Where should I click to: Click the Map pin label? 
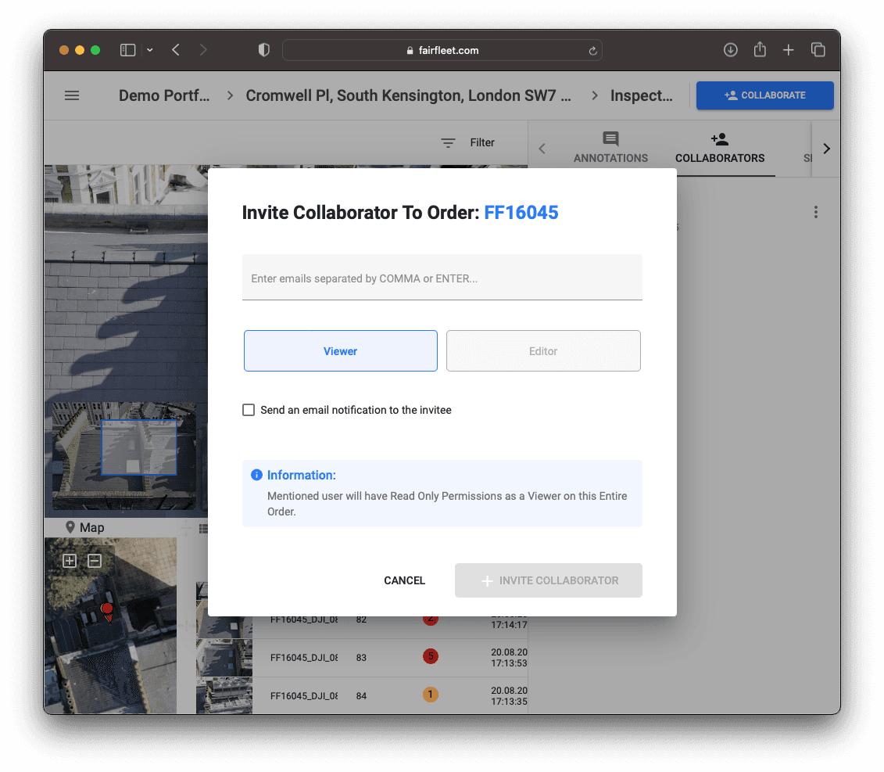pos(85,528)
